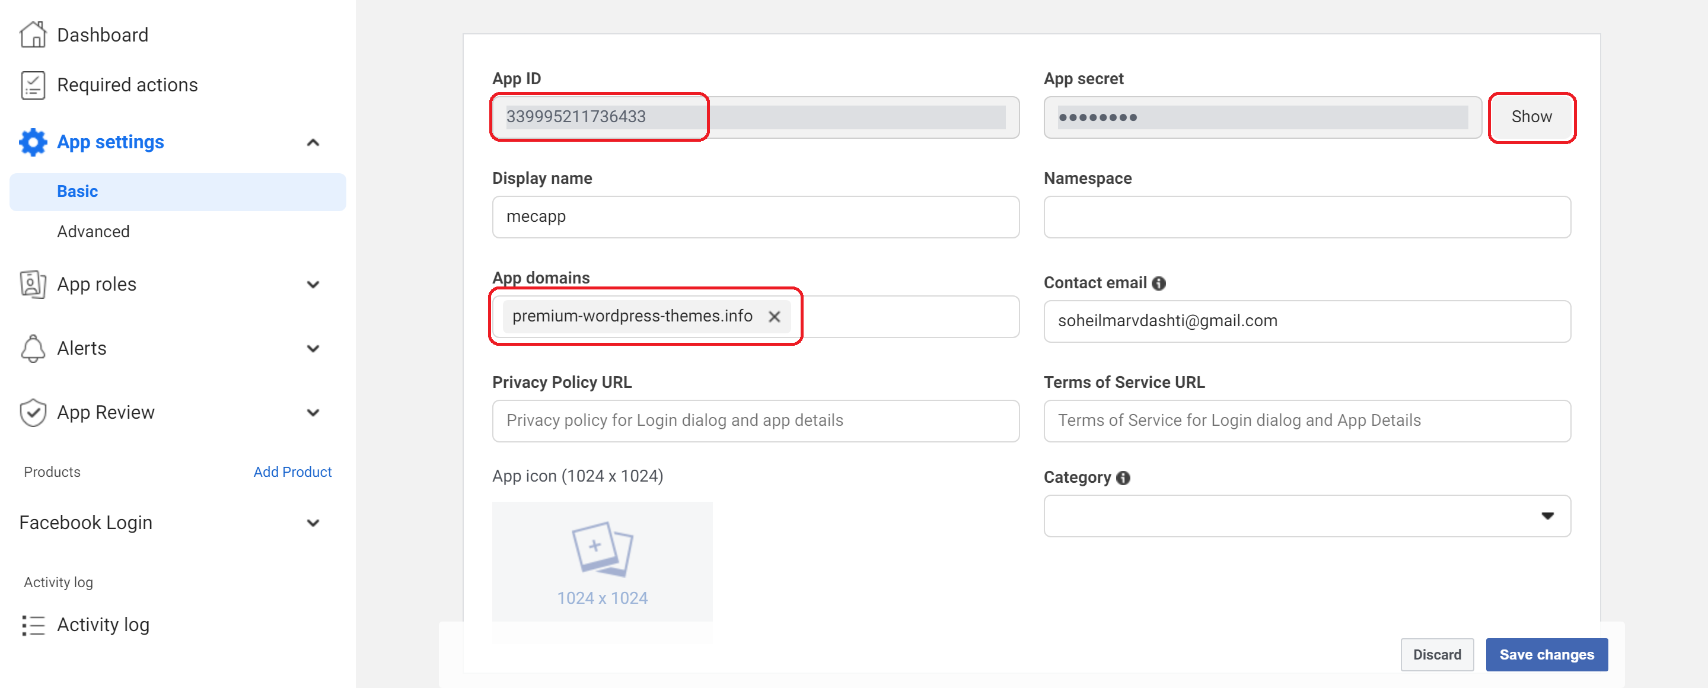
Task: Click the Add Product link
Action: pos(292,472)
